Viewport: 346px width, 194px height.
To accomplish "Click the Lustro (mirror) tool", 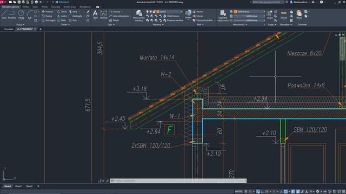I will pyautogui.click(x=62, y=16).
